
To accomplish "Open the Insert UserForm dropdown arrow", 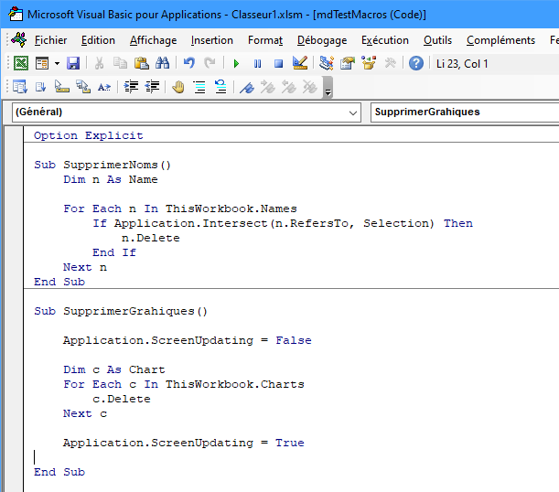I will point(57,64).
